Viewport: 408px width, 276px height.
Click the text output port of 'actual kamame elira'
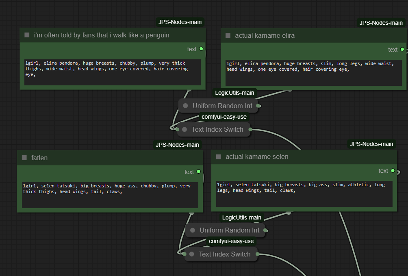(402, 50)
